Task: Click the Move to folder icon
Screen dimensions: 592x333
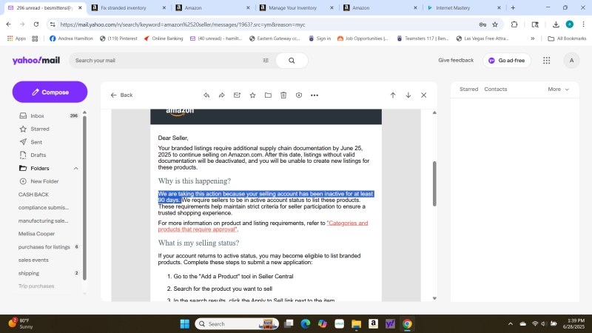Action: click(x=268, y=95)
